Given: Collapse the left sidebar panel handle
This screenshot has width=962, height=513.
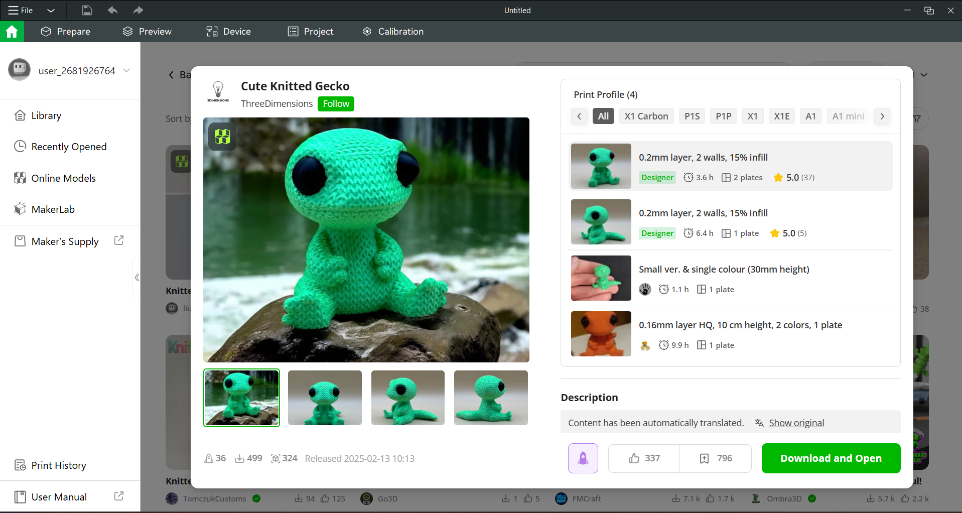Looking at the screenshot, I should [136, 278].
